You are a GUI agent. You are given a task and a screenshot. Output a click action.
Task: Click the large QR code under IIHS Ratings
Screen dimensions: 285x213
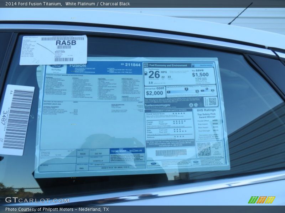click(204, 149)
